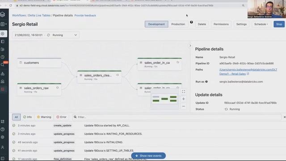The height and width of the screenshot is (161, 286).
Task: Select the 'Update f80cca is INITIALIZING' event
Action: [147, 142]
